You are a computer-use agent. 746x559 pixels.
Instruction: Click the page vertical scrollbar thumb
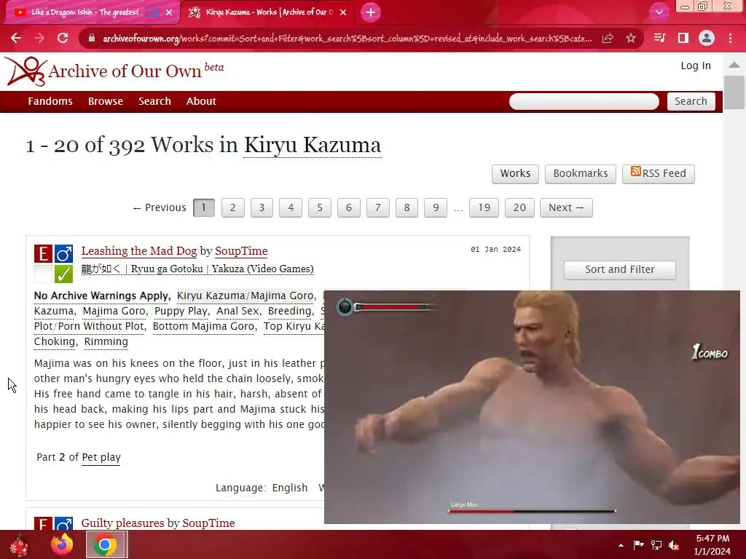click(734, 92)
